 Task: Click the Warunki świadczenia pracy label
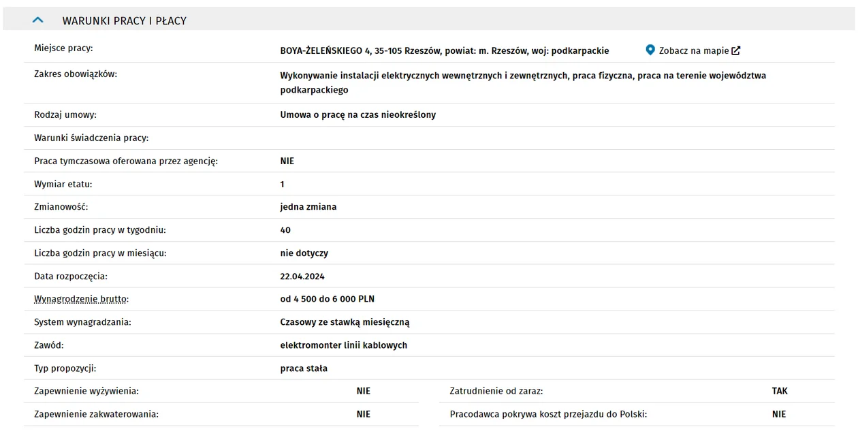91,138
